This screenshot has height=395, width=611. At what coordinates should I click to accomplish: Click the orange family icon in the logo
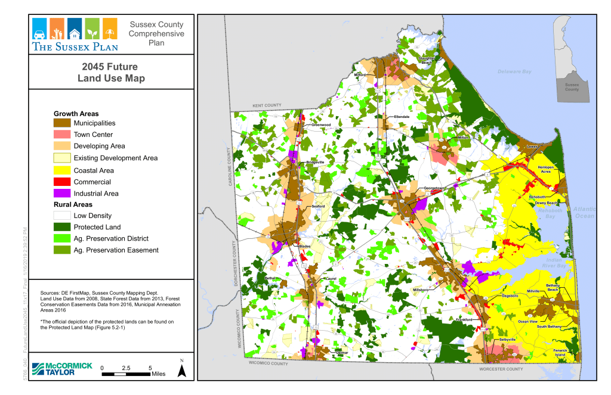[x=57, y=28]
